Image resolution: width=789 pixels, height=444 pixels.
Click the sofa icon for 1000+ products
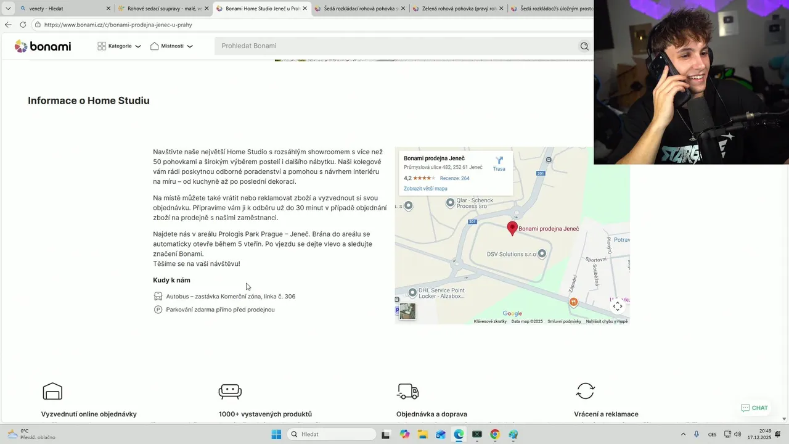tap(230, 392)
